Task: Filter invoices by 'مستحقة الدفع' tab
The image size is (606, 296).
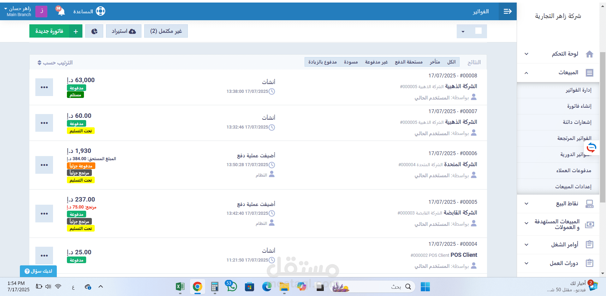Action: pyautogui.click(x=409, y=62)
